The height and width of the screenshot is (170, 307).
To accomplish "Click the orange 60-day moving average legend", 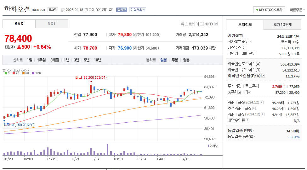I will [26, 73].
